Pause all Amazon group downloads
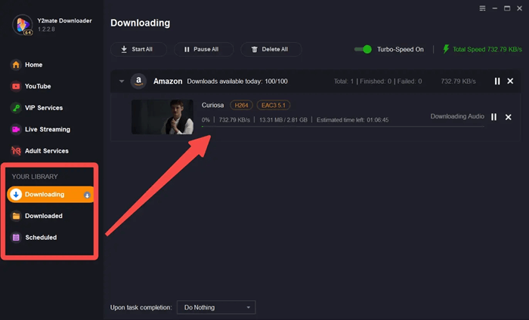The height and width of the screenshot is (320, 529). pos(497,82)
